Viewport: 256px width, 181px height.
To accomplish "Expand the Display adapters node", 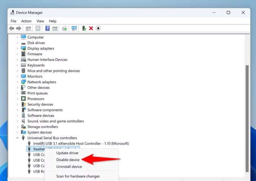I will tap(17, 48).
